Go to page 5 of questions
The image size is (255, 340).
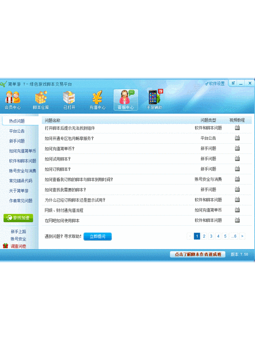[x=225, y=236]
